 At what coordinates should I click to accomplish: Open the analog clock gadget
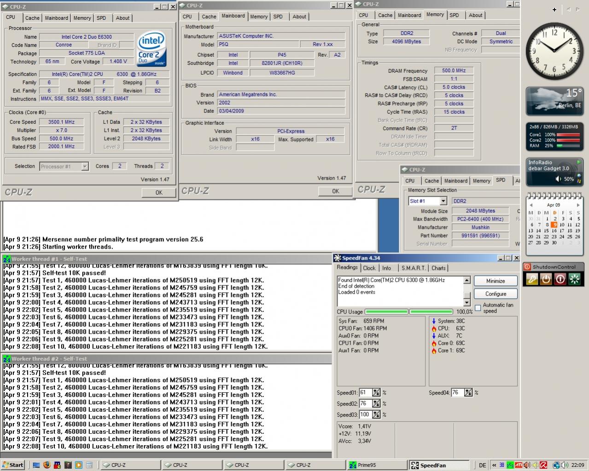(x=554, y=51)
